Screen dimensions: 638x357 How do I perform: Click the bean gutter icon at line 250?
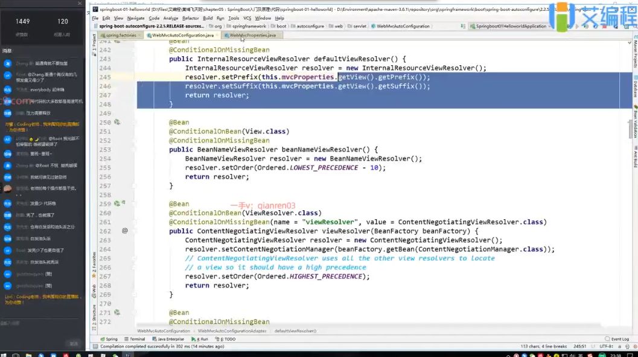point(116,122)
